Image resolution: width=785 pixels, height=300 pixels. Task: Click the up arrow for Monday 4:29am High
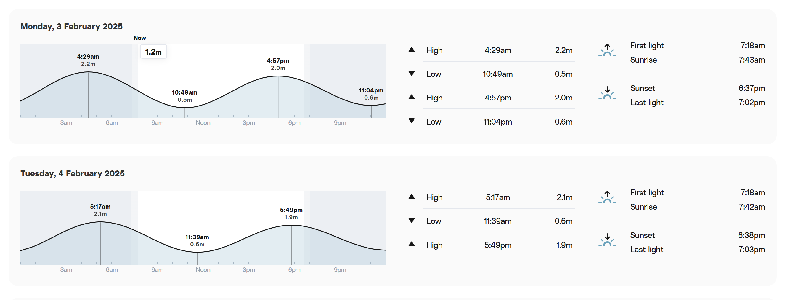[411, 50]
